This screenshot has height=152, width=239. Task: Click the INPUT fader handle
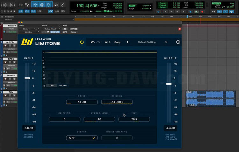pyautogui.click(x=27, y=78)
